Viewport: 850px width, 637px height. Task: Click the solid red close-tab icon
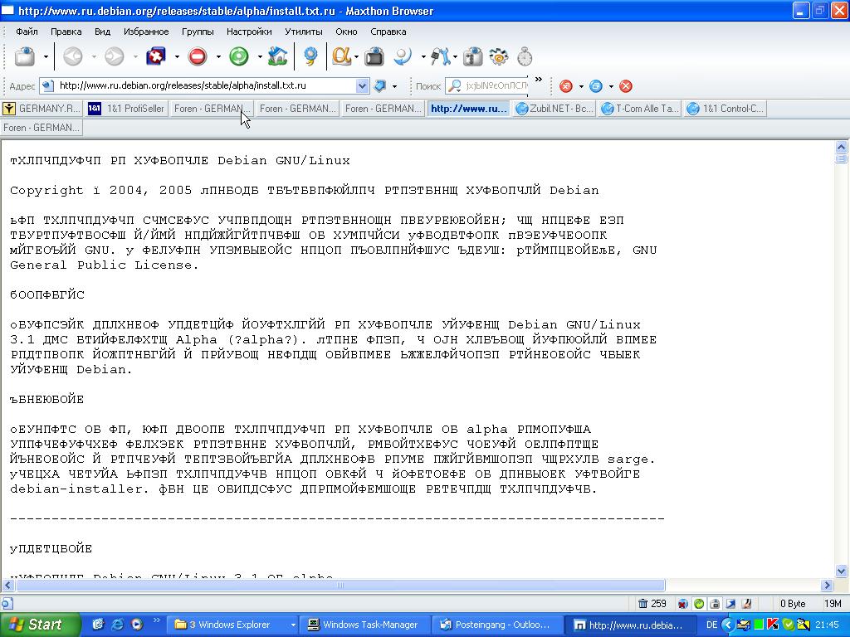626,86
